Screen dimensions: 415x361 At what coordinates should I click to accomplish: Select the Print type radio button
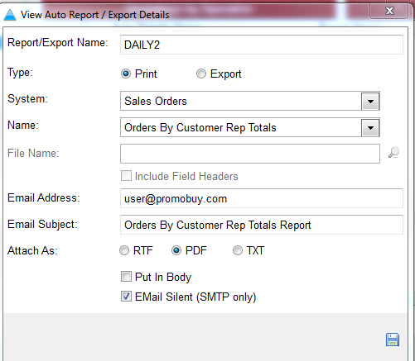tap(126, 74)
